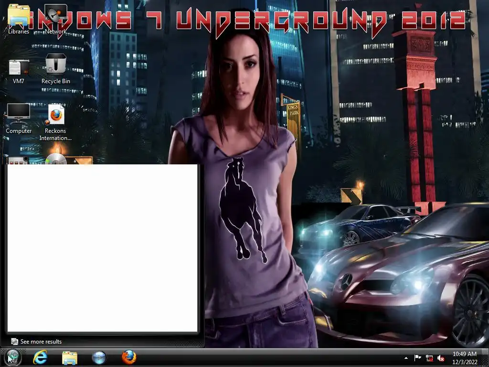
Task: Open the Reckons Internation... Firefox shortcut
Action: click(x=55, y=122)
